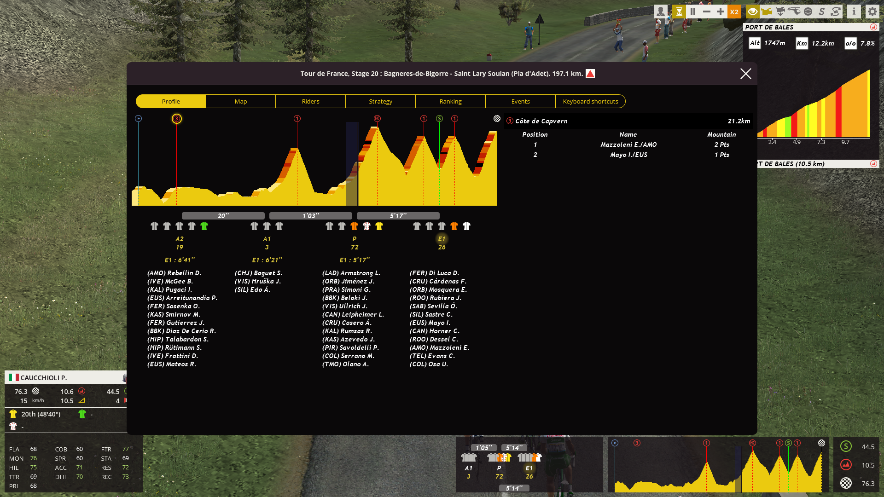Viewport: 884px width, 497px height.
Task: Open the info panel icon
Action: coord(854,12)
